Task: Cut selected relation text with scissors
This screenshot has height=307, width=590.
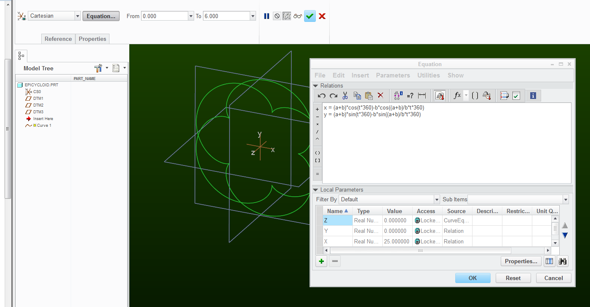Action: (x=345, y=96)
